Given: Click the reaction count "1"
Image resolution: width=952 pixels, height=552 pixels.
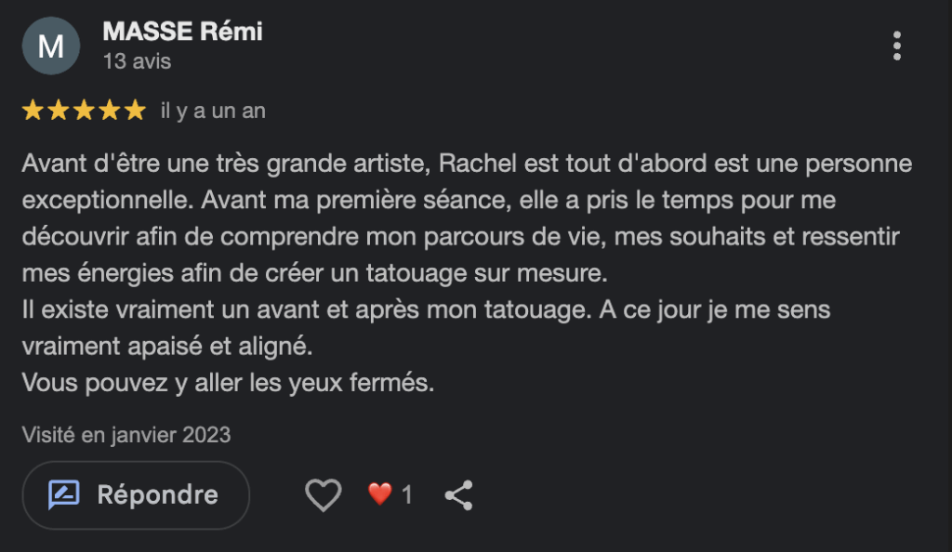Looking at the screenshot, I should (406, 495).
